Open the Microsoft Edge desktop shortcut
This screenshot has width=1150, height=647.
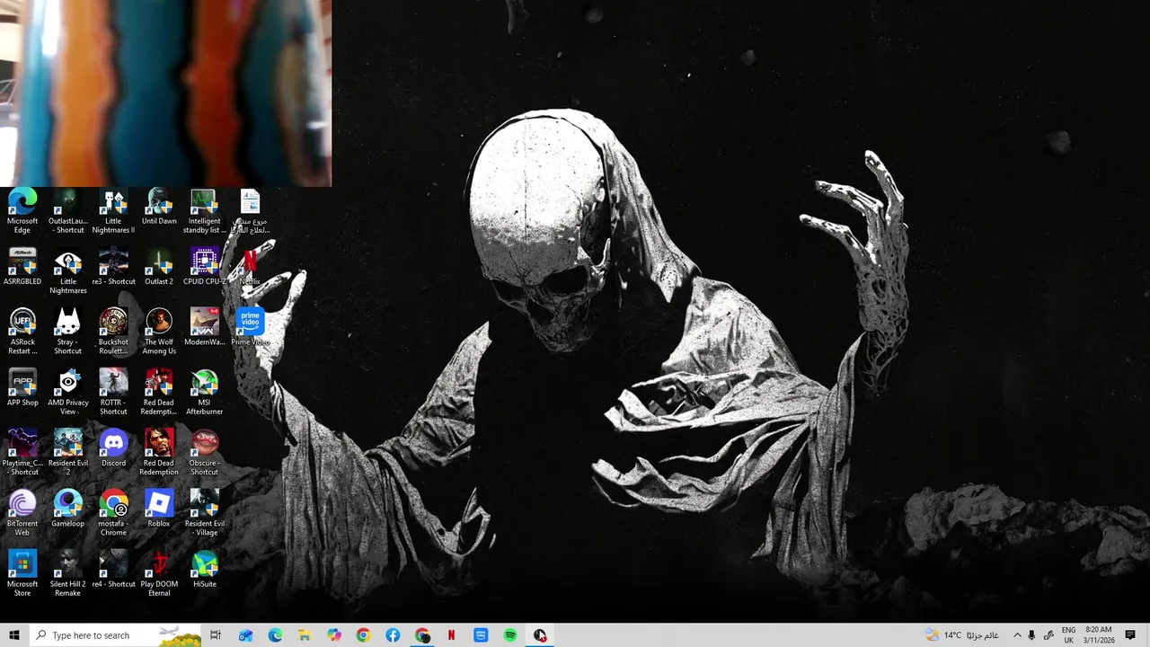[x=22, y=211]
